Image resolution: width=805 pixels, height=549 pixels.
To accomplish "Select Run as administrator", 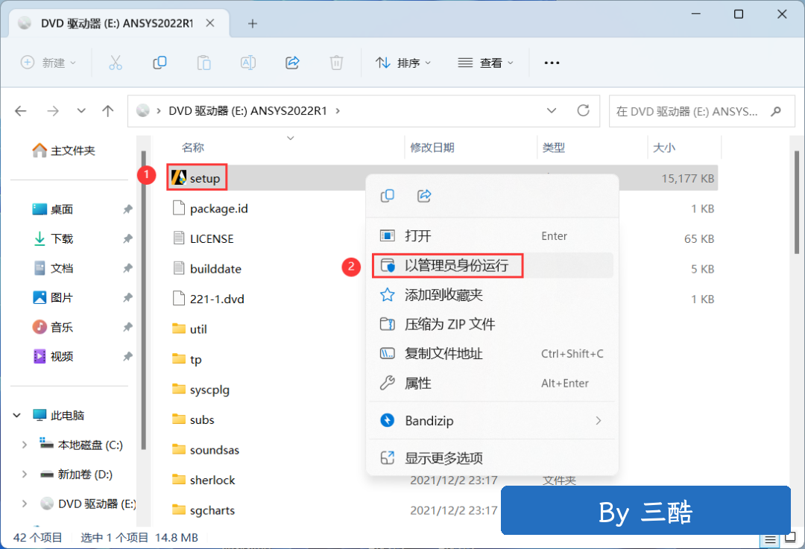I will coord(492,265).
